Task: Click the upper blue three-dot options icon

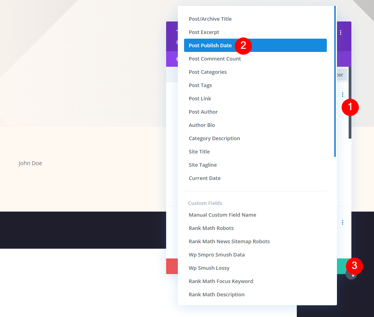Action: click(342, 95)
